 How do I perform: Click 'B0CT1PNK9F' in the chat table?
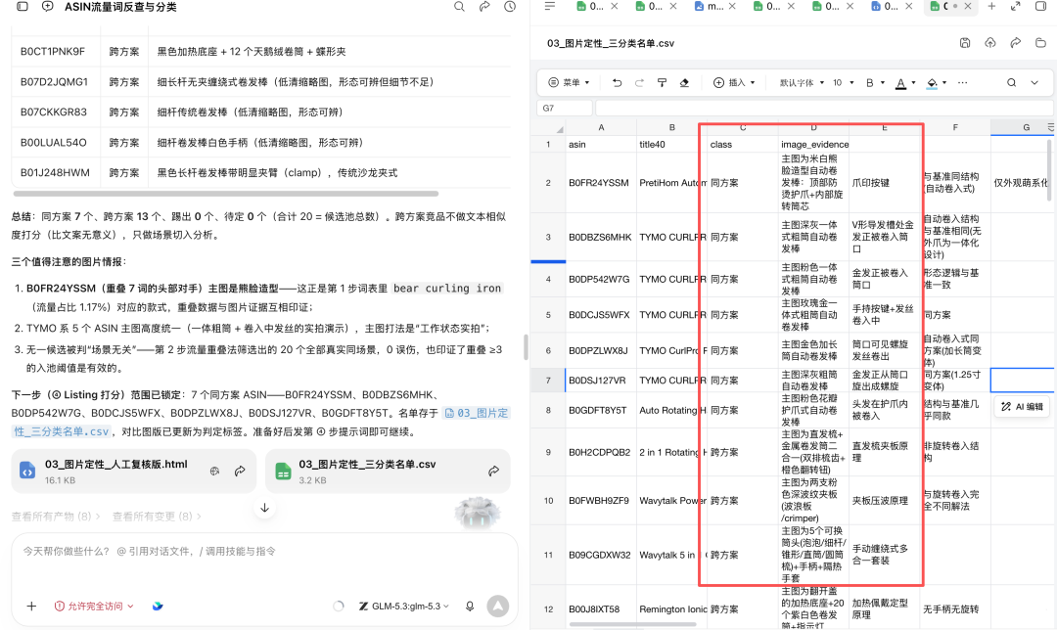[53, 51]
